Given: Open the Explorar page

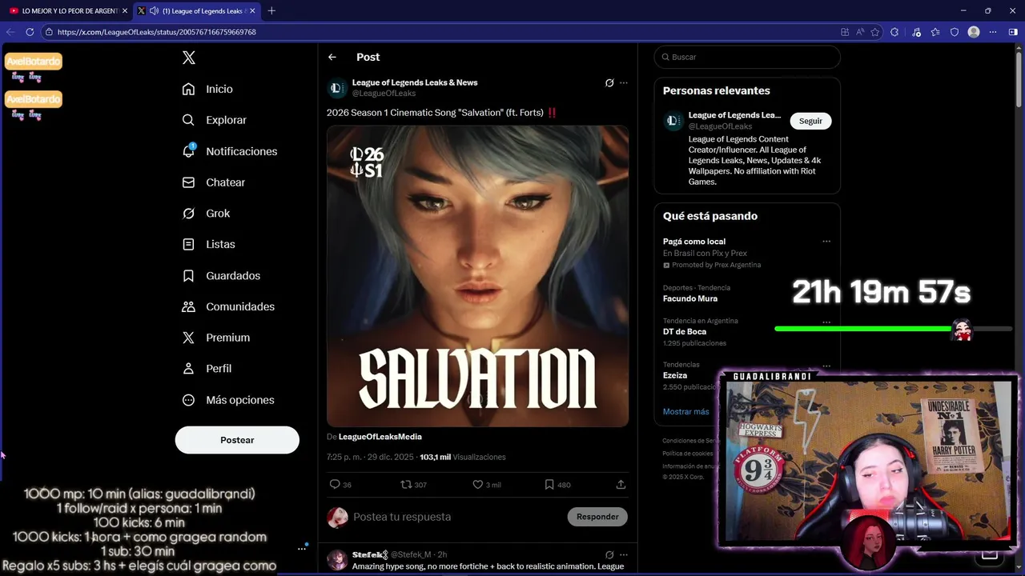Looking at the screenshot, I should [x=214, y=120].
